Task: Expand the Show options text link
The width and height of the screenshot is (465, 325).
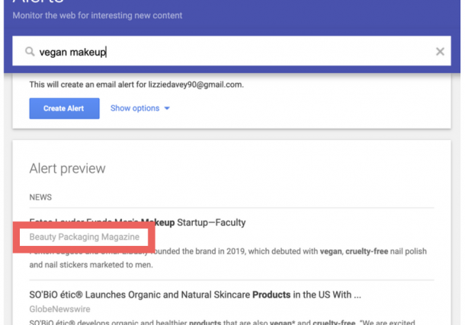Action: point(135,109)
